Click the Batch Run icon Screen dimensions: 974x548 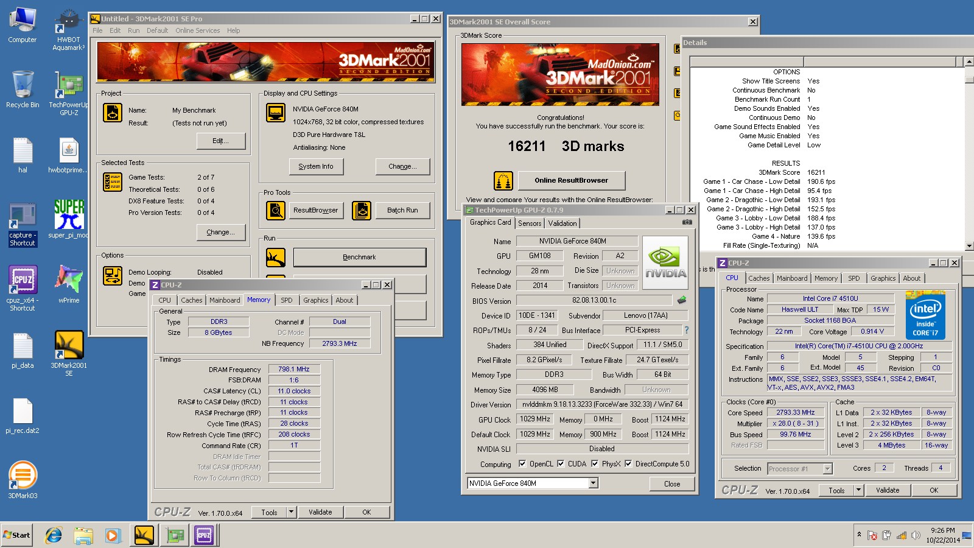coord(362,210)
